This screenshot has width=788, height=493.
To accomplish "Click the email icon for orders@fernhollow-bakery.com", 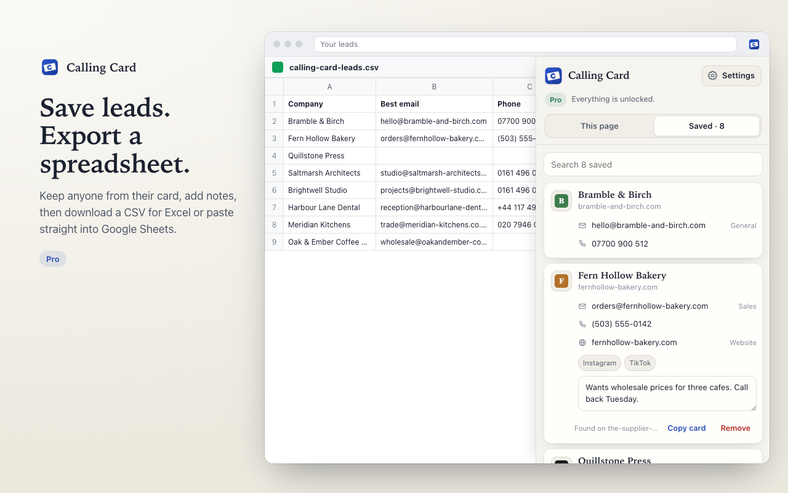I will (x=582, y=306).
